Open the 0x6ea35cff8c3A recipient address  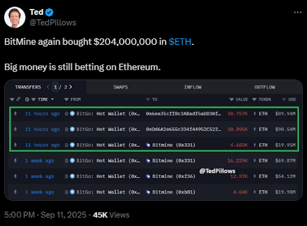pyautogui.click(x=183, y=114)
